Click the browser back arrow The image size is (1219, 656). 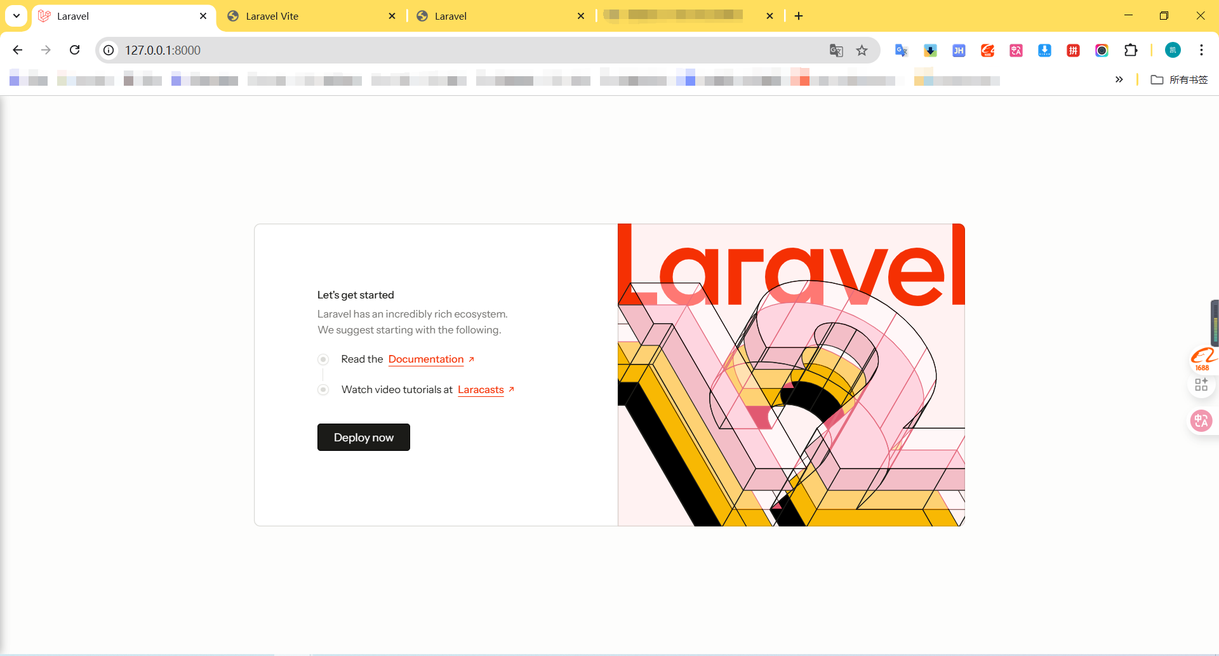pos(18,50)
